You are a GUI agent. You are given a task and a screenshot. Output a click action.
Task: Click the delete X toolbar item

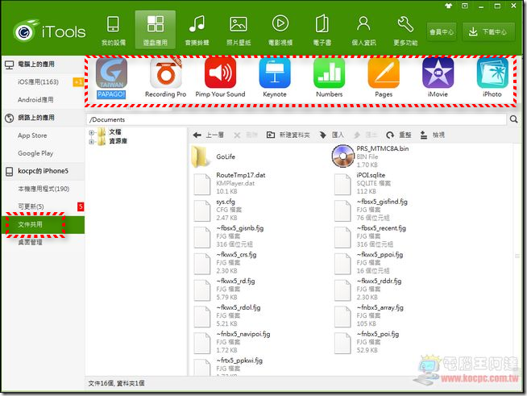pos(245,135)
